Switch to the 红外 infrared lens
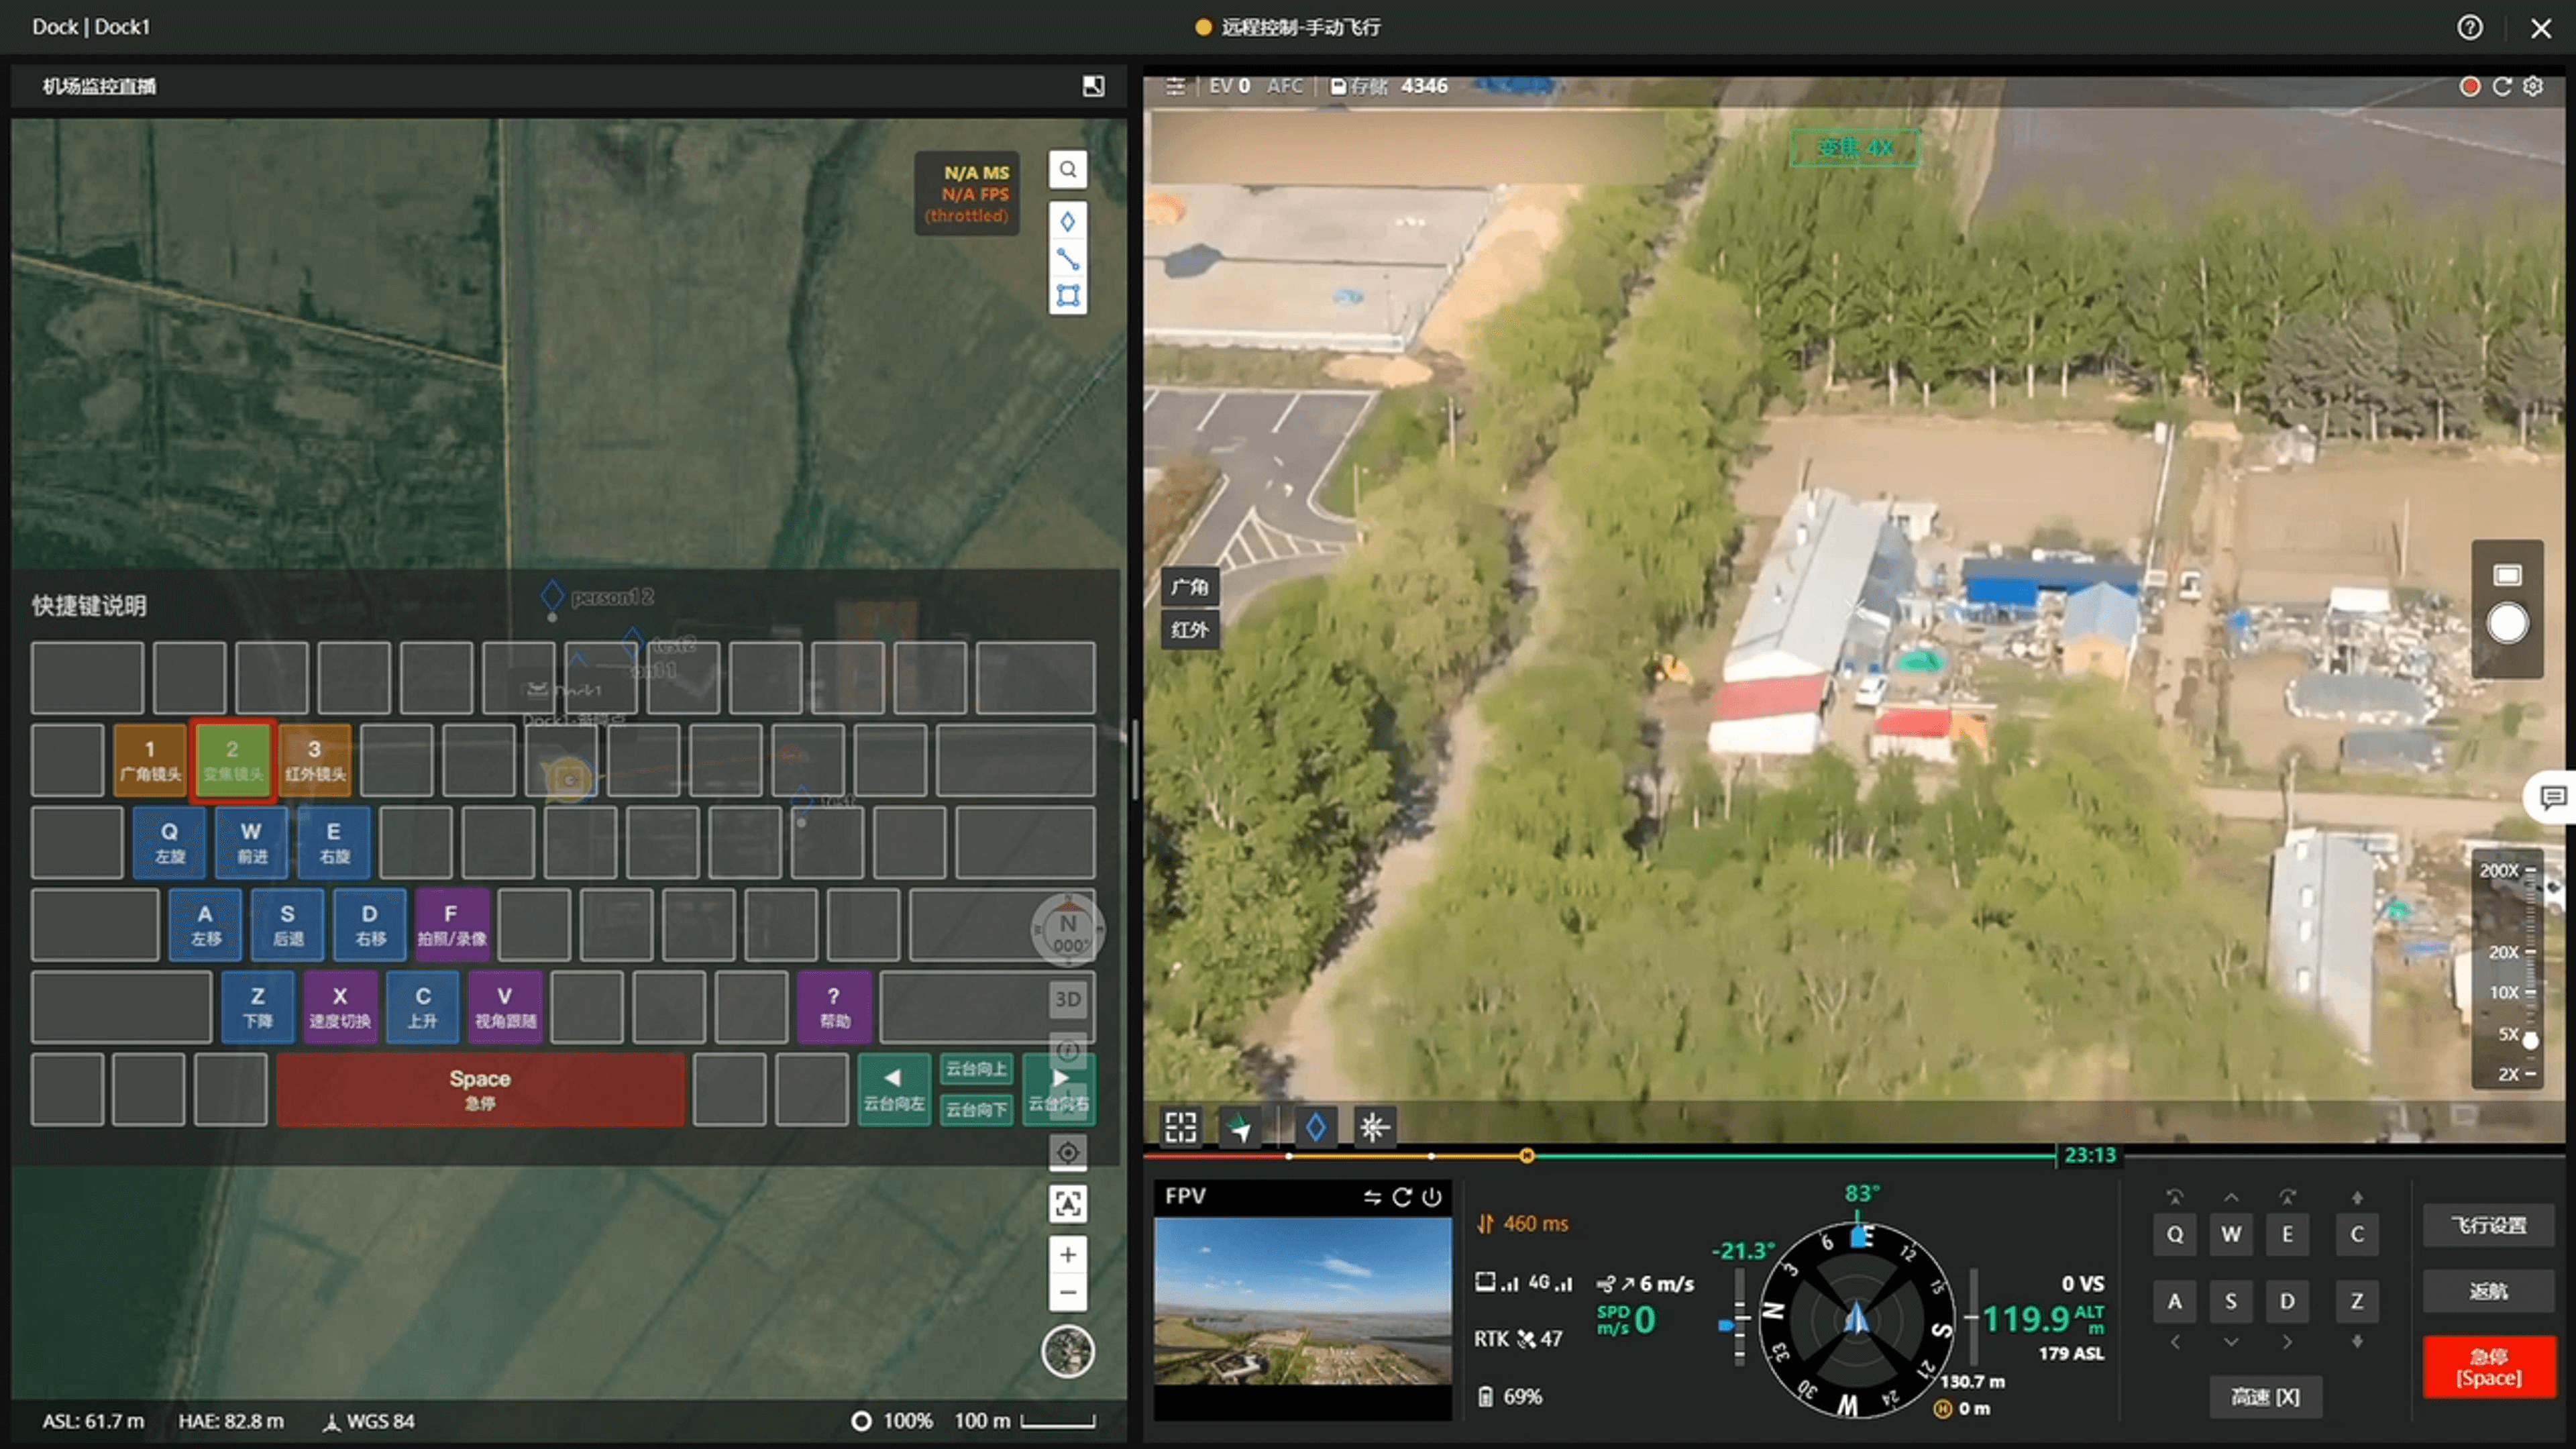Screen dimensions: 2576x1449 [x=1189, y=629]
